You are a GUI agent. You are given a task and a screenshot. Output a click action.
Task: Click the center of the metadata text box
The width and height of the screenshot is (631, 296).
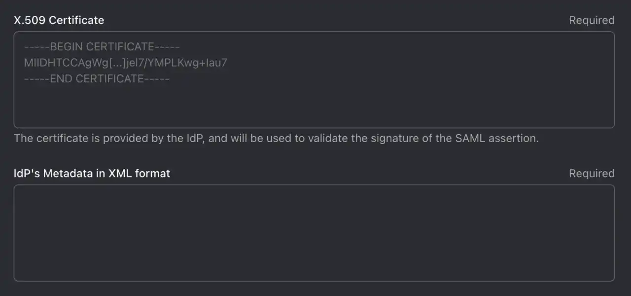[314, 233]
